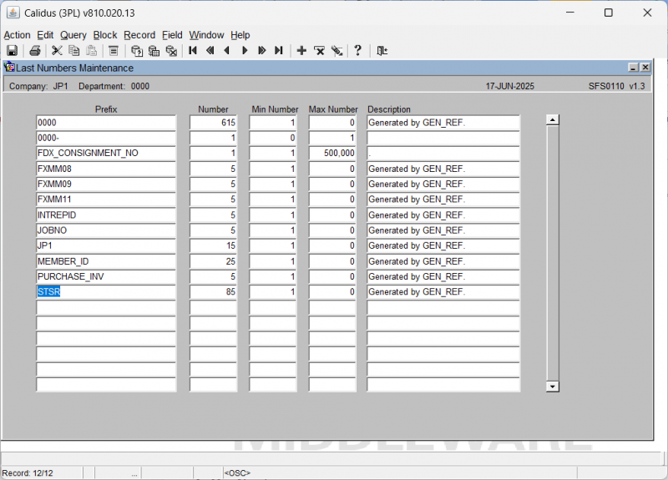
Task: Click the 0000- prefix field
Action: coord(106,138)
